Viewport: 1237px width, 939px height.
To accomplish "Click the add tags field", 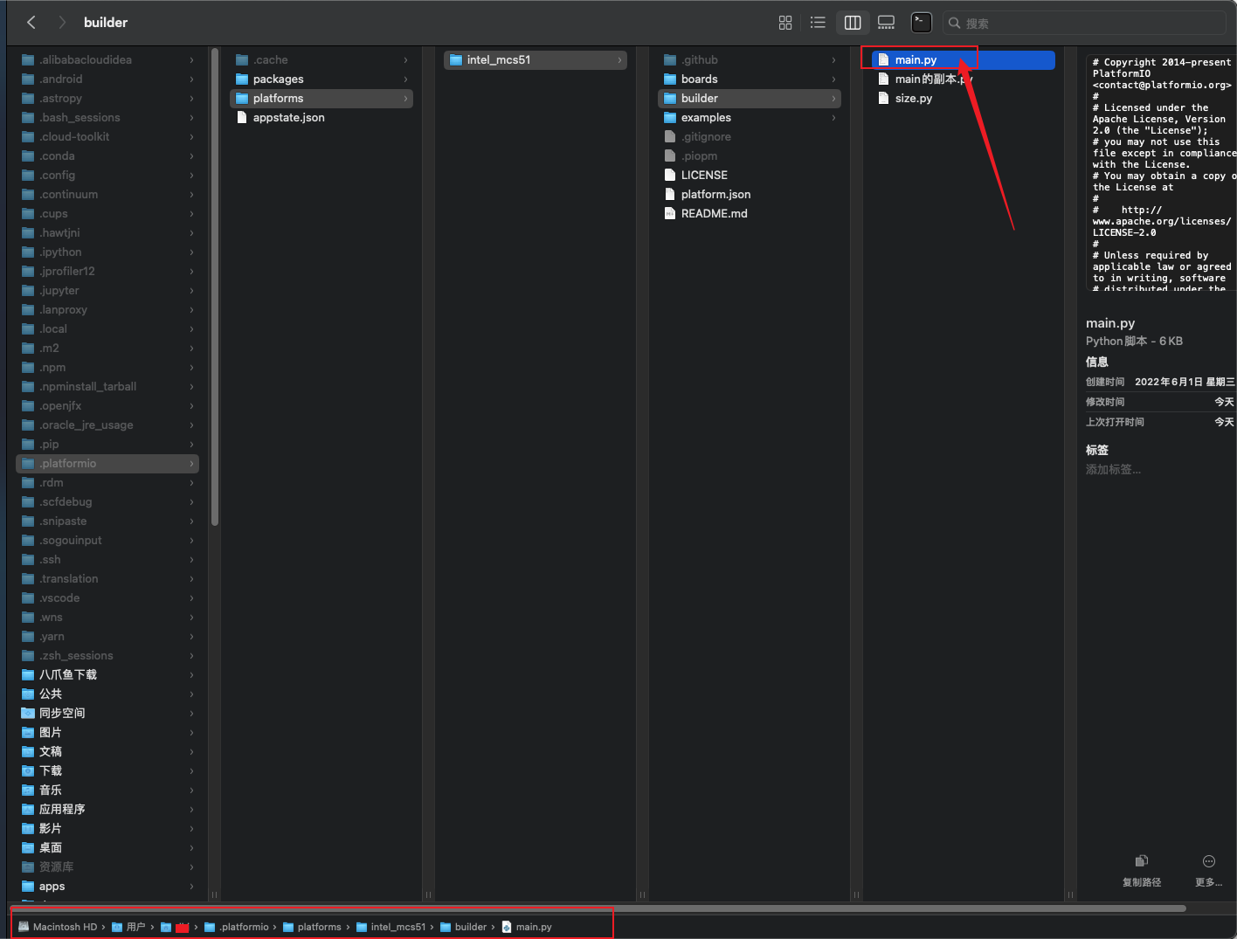I will coord(1113,470).
